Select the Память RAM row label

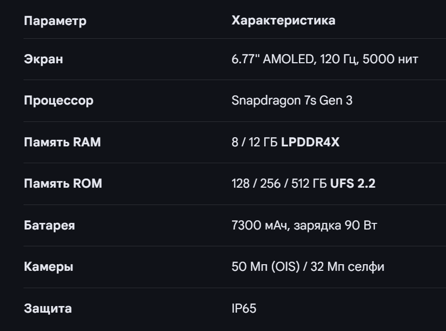(x=62, y=142)
